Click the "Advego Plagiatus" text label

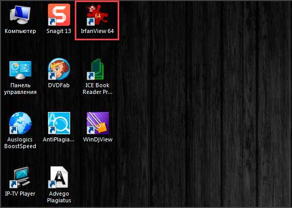pyautogui.click(x=59, y=197)
